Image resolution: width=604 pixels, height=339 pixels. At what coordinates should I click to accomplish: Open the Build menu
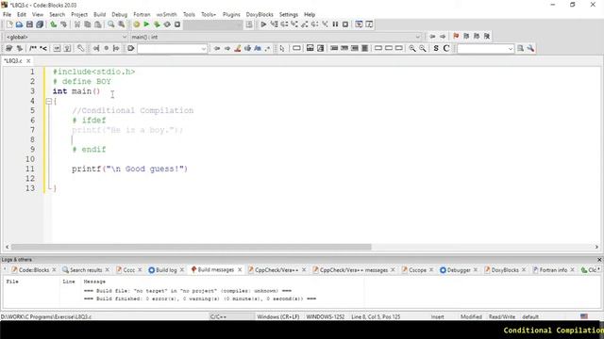coord(99,15)
